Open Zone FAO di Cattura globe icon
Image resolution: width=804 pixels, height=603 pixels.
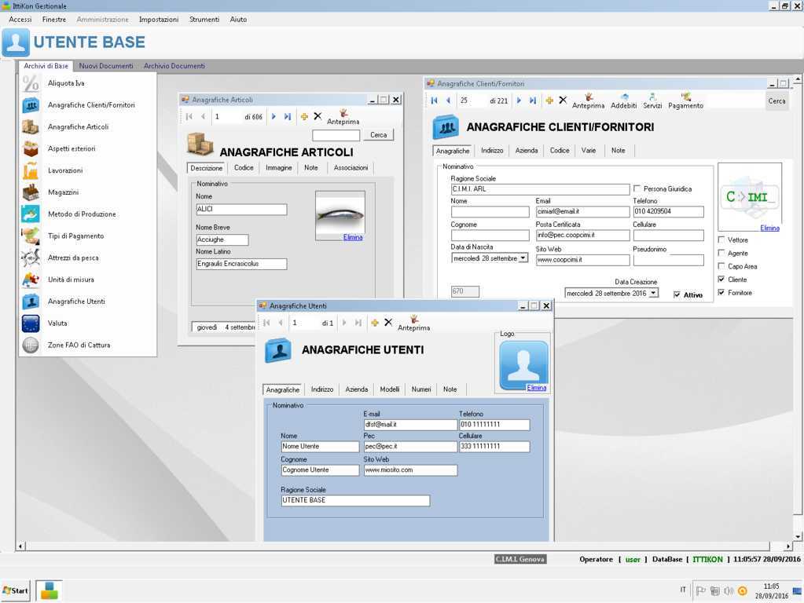tap(31, 345)
